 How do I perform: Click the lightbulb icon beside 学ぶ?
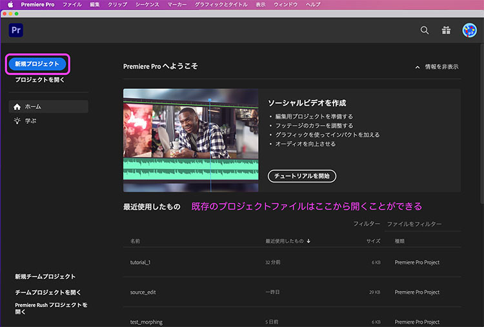click(17, 121)
